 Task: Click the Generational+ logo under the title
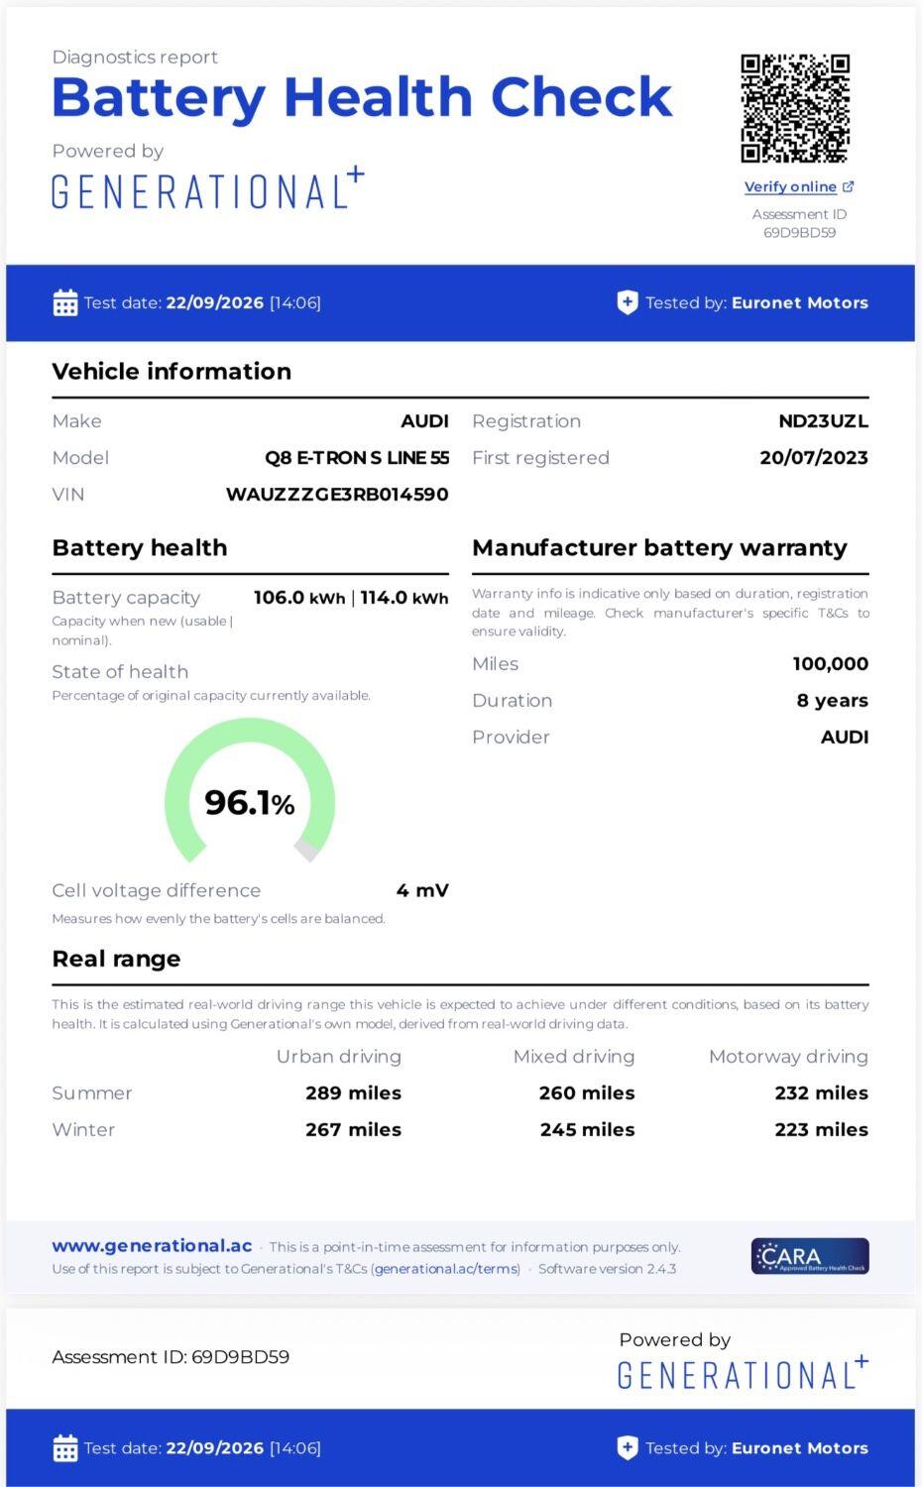click(208, 189)
